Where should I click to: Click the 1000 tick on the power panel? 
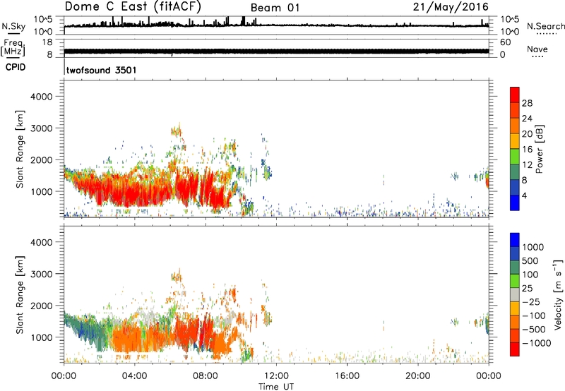[x=41, y=191]
